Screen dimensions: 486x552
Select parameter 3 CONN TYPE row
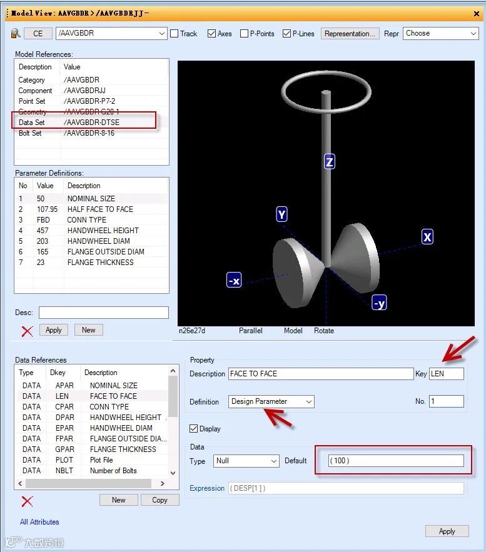91,219
